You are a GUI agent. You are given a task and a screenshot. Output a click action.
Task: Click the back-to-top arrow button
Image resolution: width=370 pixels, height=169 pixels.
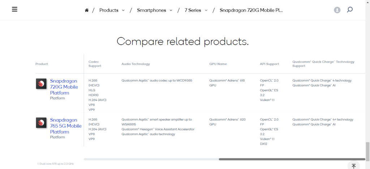click(x=353, y=166)
